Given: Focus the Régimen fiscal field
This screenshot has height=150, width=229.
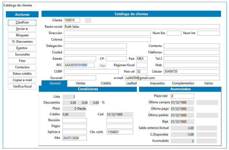Looking at the screenshot, I should click(x=142, y=65).
